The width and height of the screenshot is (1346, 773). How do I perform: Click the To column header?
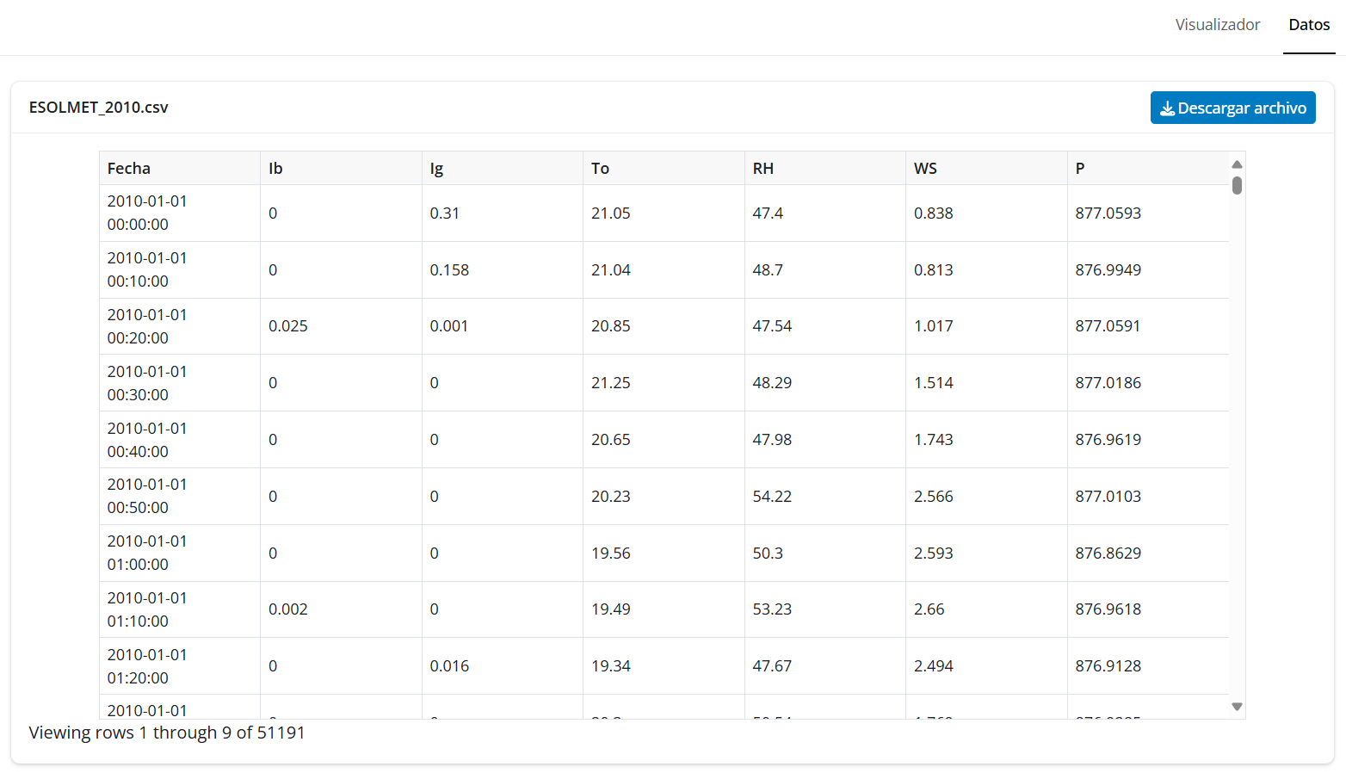[600, 169]
